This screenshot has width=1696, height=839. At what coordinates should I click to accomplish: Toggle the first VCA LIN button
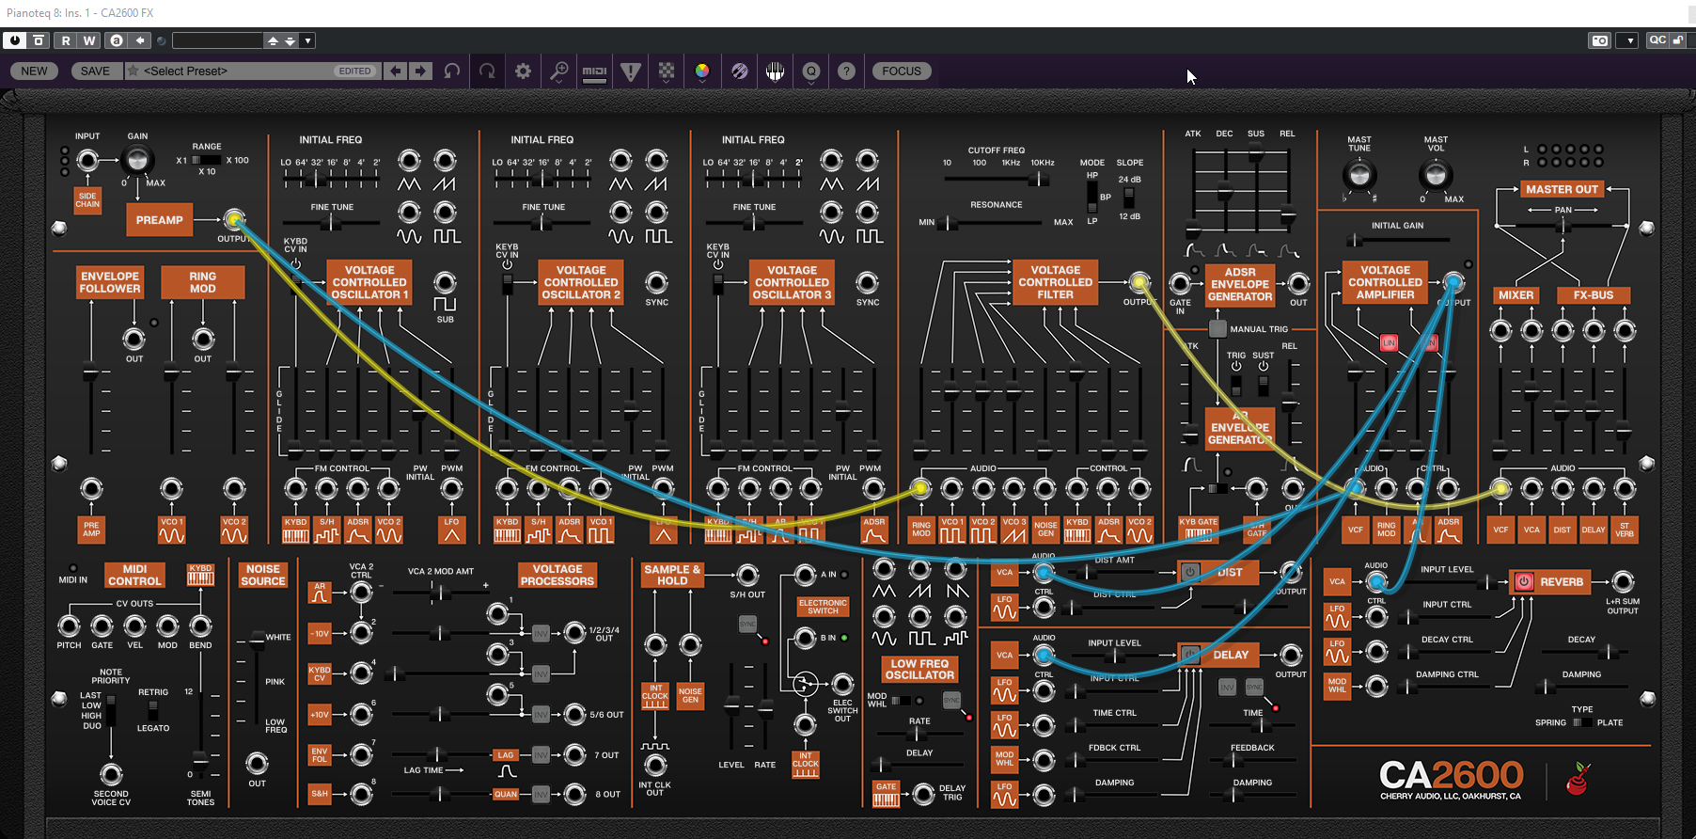[x=1389, y=343]
